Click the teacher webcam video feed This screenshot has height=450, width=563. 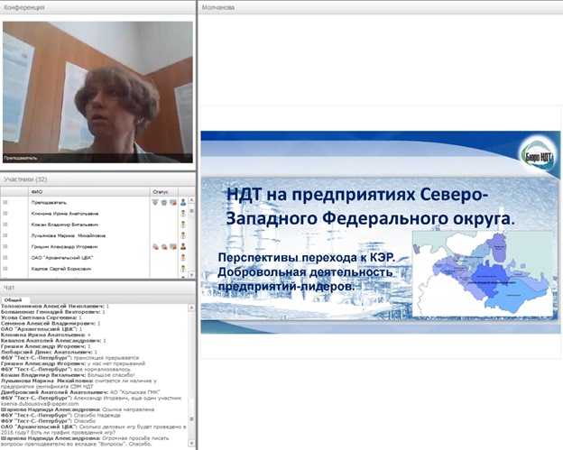click(x=97, y=92)
